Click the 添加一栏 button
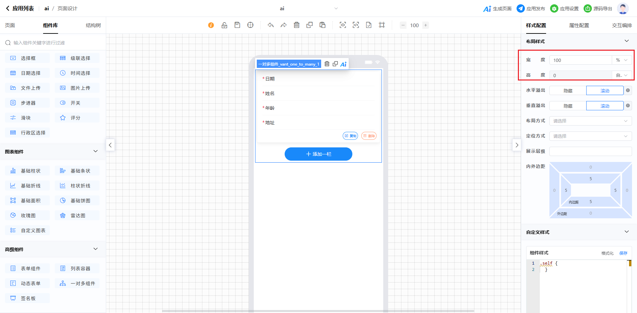This screenshot has width=637, height=313. click(318, 154)
